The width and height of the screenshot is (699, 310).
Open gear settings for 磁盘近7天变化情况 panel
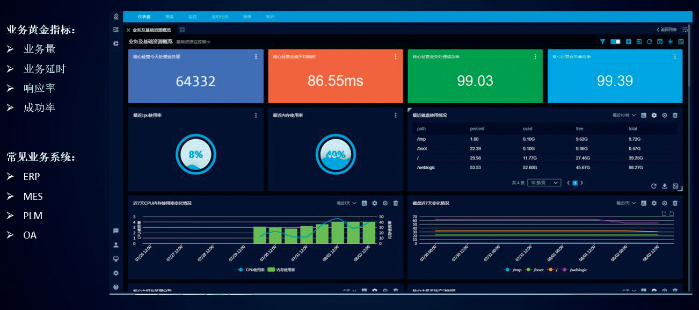click(654, 203)
